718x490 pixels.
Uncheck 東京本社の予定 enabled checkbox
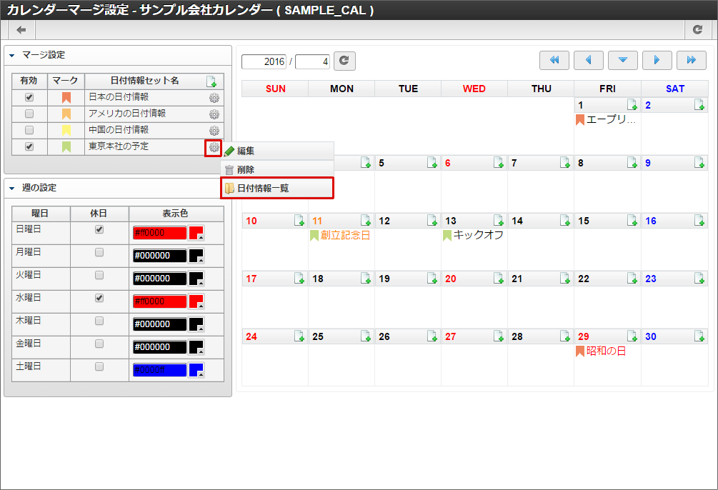(29, 146)
